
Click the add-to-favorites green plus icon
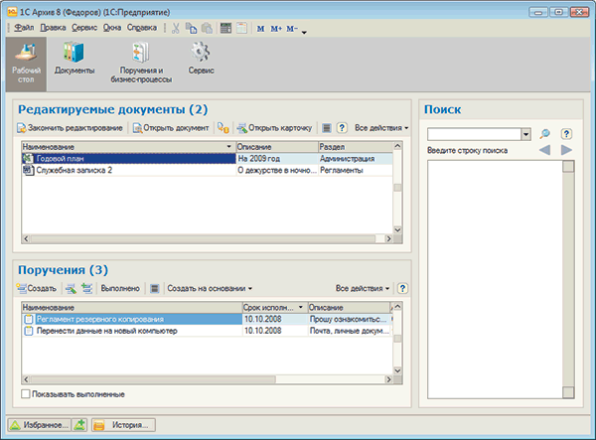pyautogui.click(x=79, y=425)
